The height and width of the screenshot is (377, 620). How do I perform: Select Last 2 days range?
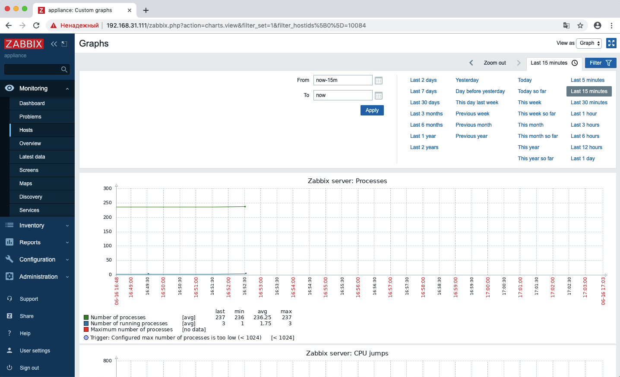[423, 80]
